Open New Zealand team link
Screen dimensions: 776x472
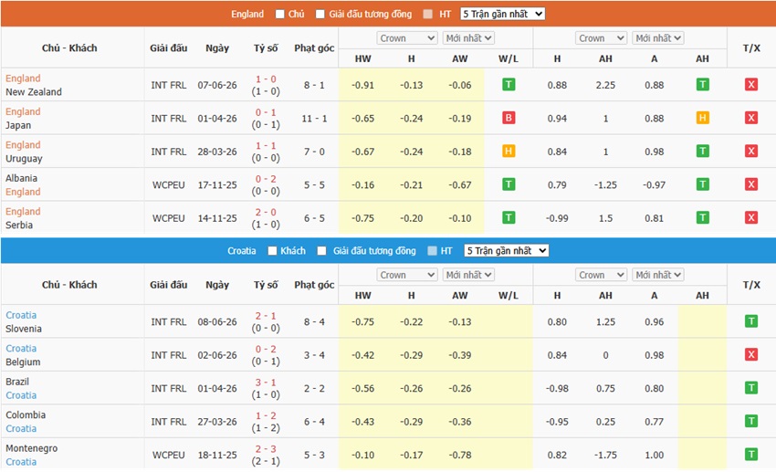[34, 91]
